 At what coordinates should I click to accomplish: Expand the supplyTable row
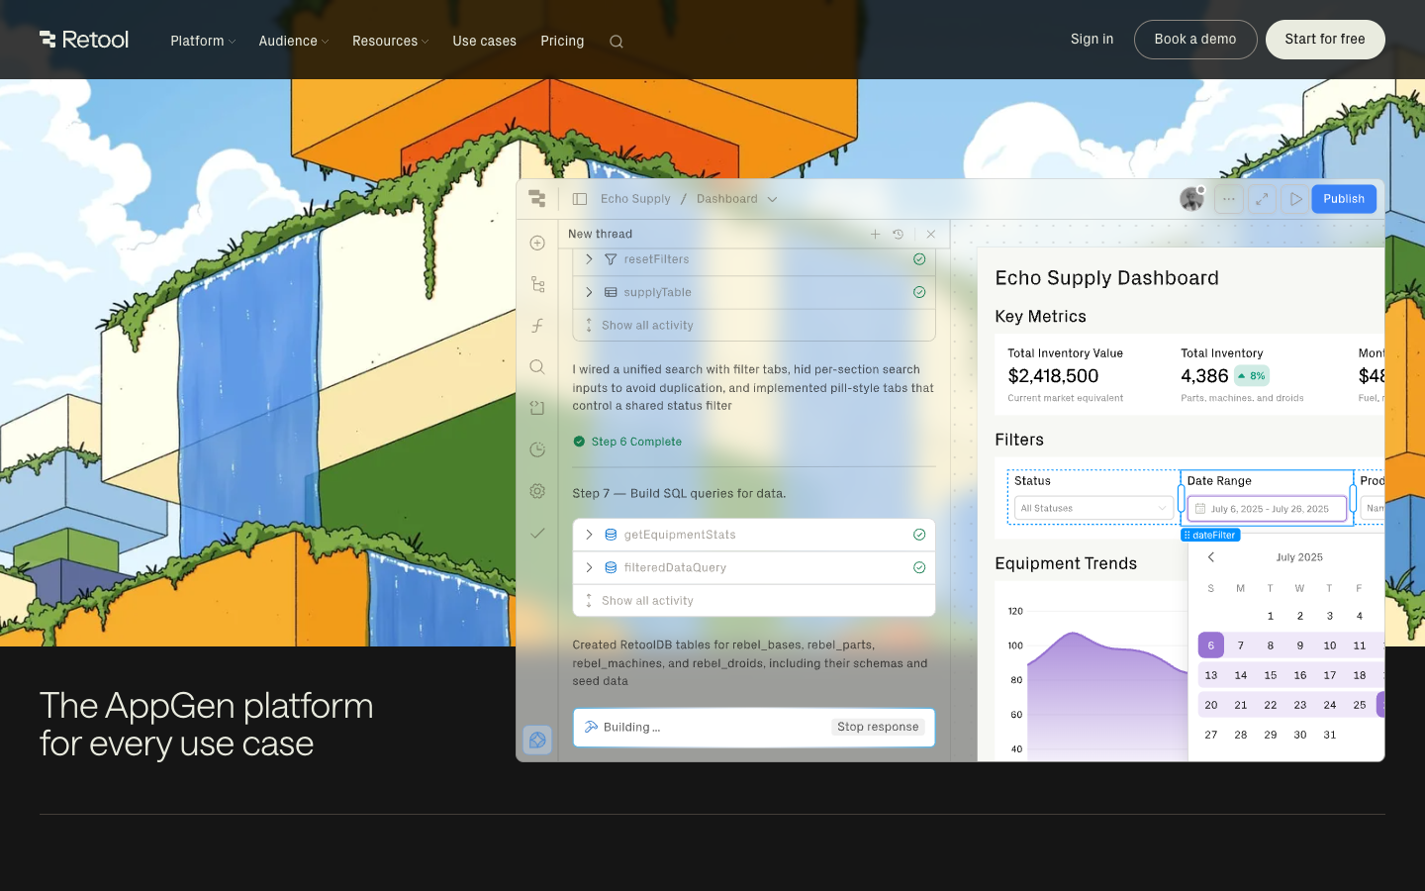[x=589, y=292]
